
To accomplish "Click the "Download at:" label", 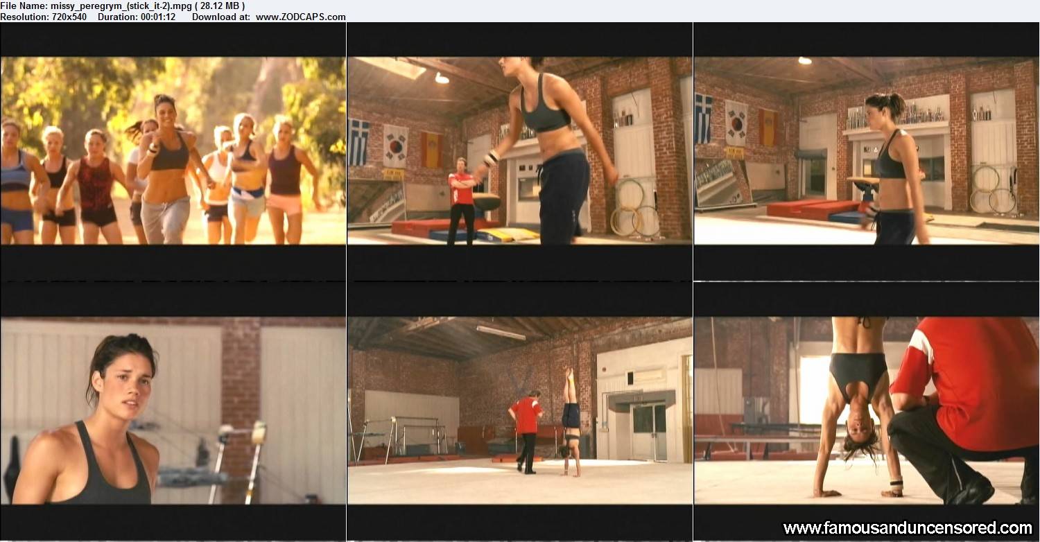I will 220,17.
